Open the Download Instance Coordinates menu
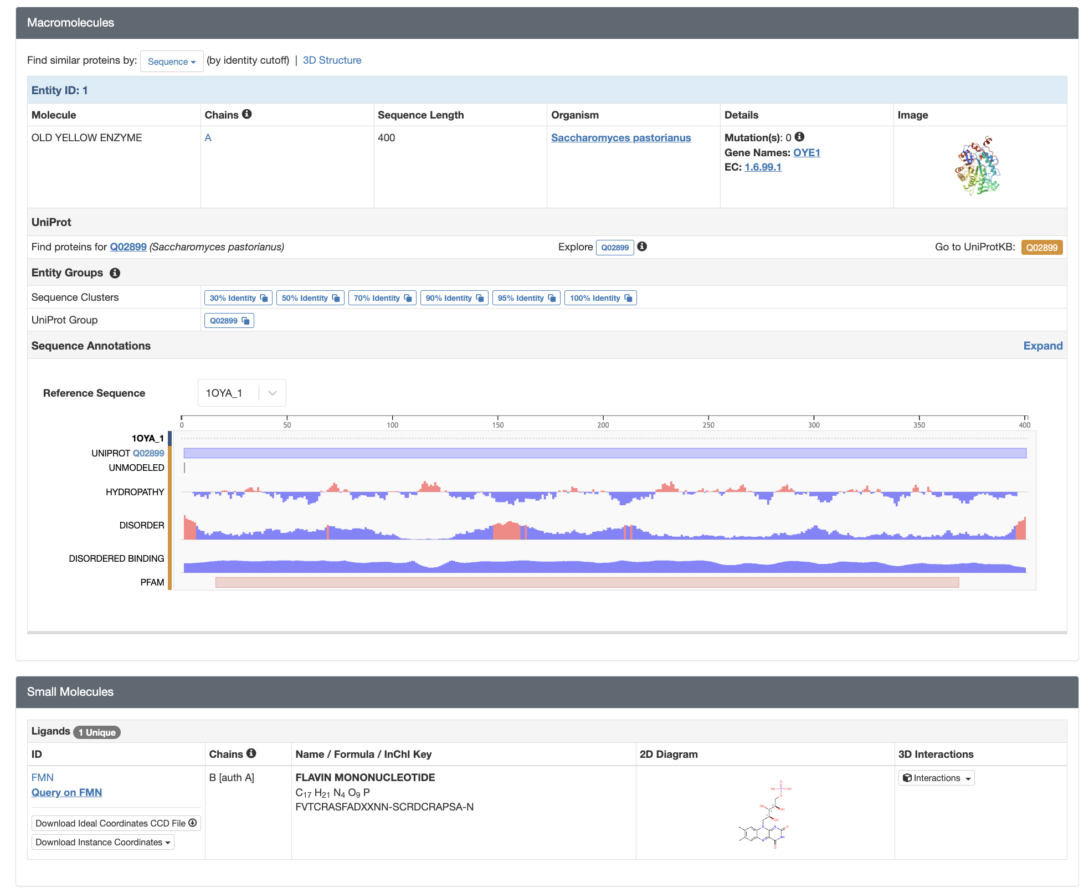Viewport: 1089px width, 893px height. (102, 842)
